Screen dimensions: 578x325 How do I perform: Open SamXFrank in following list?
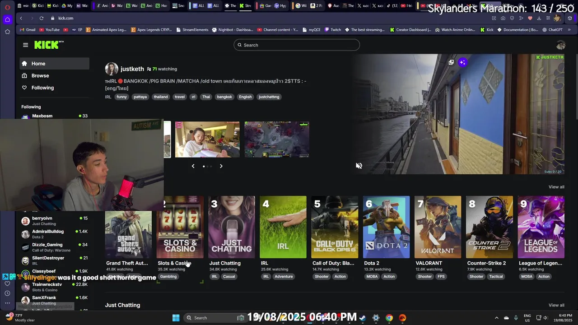(x=54, y=300)
